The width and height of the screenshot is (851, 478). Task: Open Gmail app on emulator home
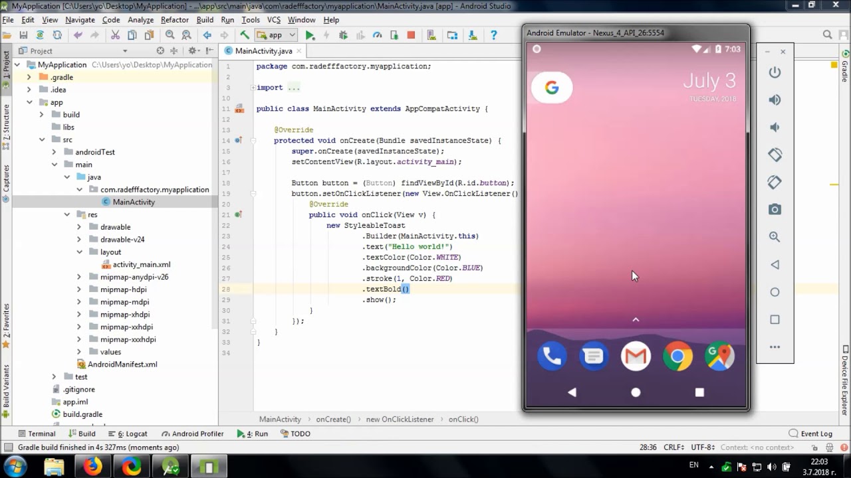(x=636, y=357)
